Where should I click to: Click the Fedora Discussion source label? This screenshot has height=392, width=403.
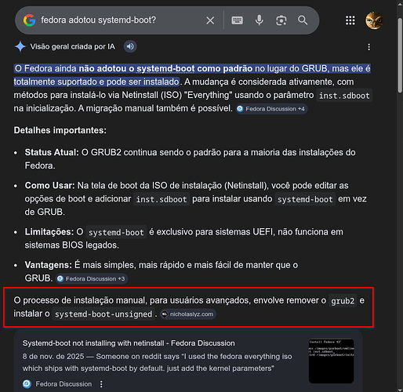coord(64,384)
